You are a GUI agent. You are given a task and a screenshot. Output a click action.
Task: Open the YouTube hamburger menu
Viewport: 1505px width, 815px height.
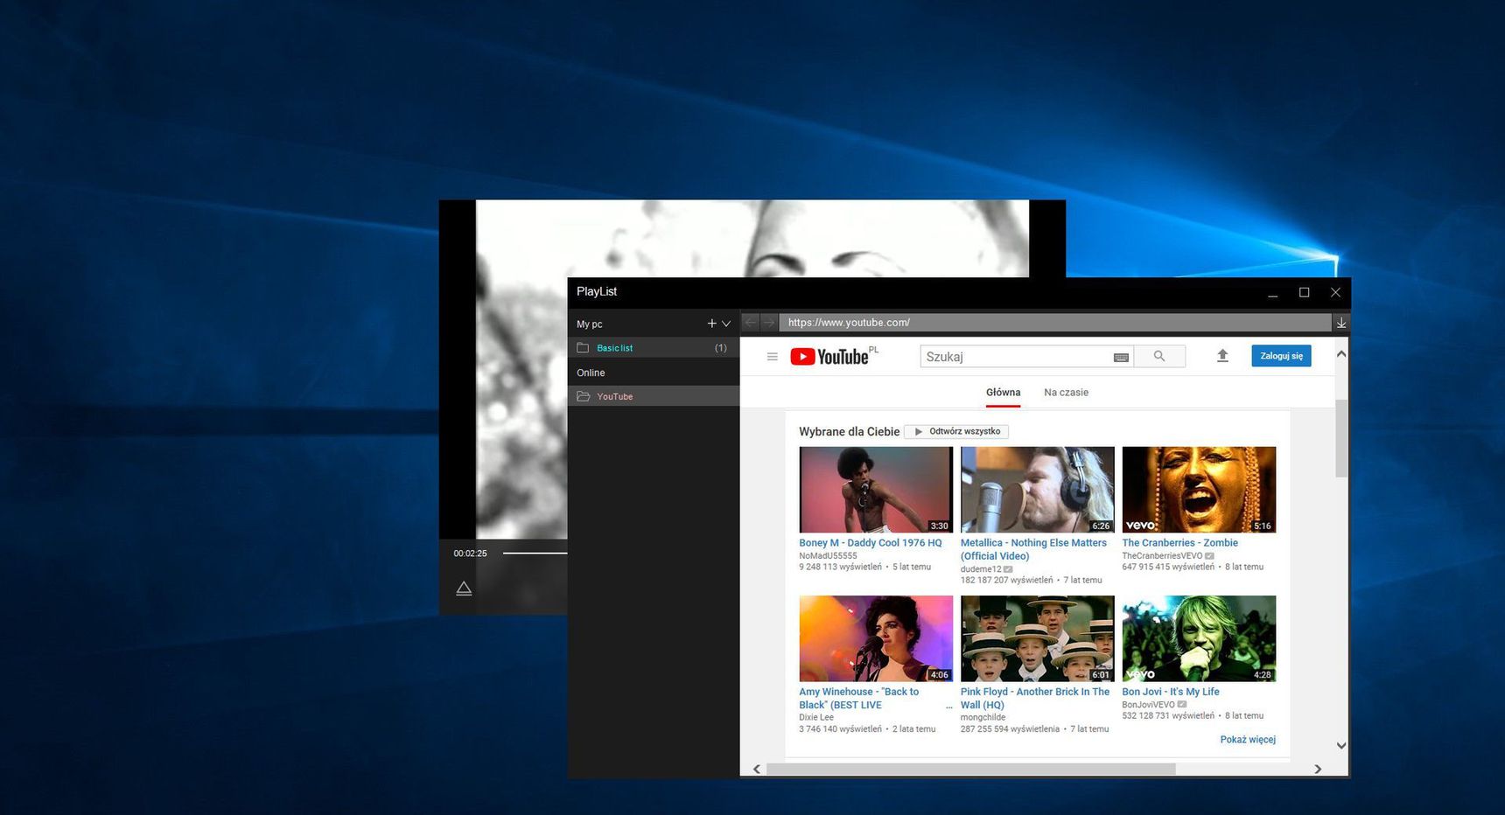pos(772,357)
